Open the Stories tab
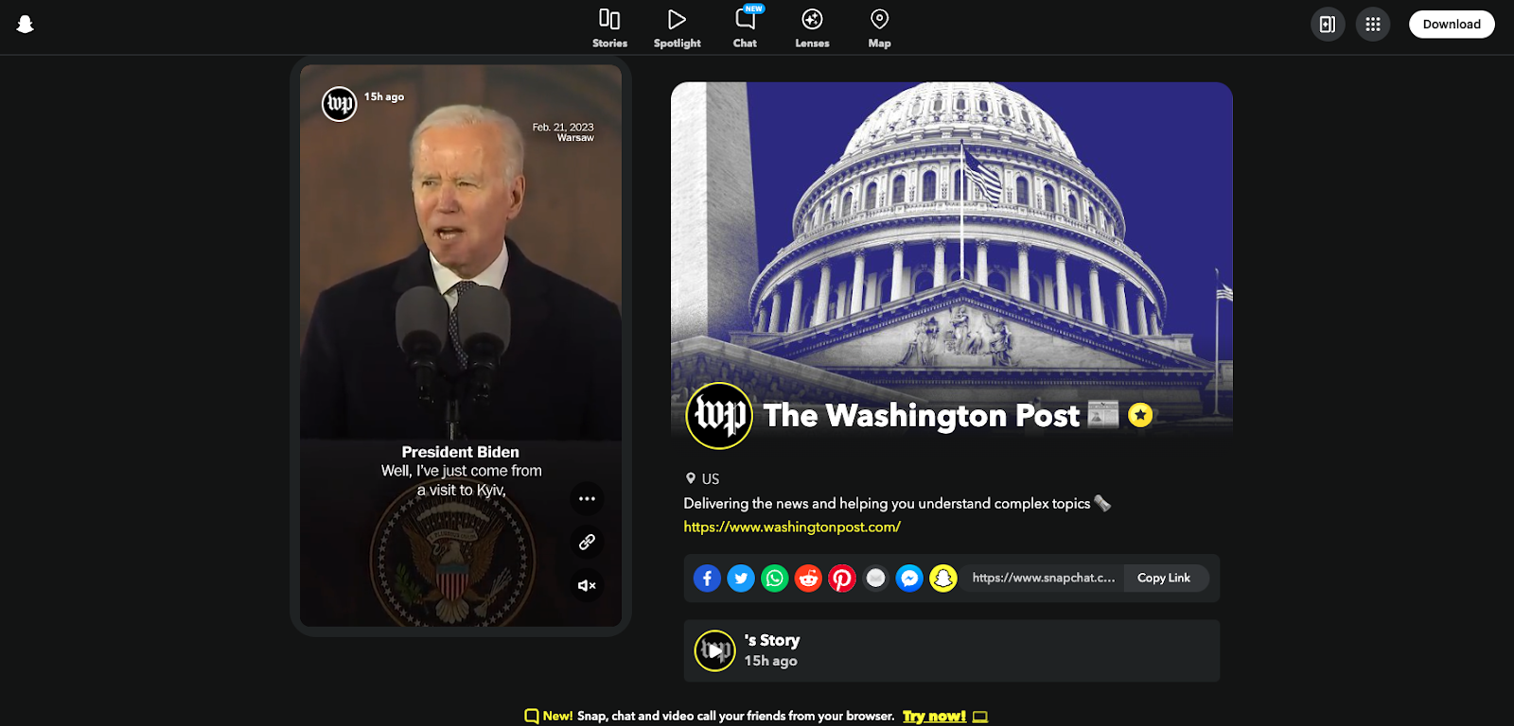Viewport: 1514px width, 726px height. 609,28
